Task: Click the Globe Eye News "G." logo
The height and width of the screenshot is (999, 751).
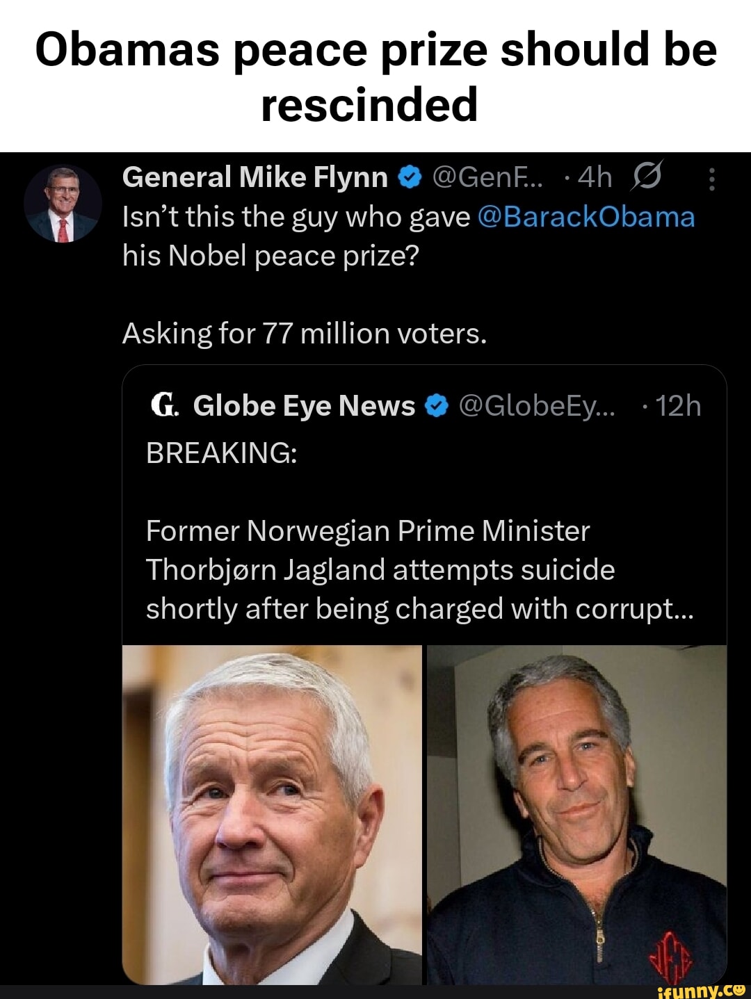Action: coord(164,405)
